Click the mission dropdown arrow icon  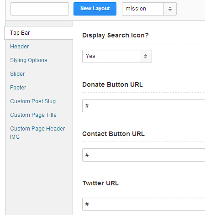(x=170, y=9)
